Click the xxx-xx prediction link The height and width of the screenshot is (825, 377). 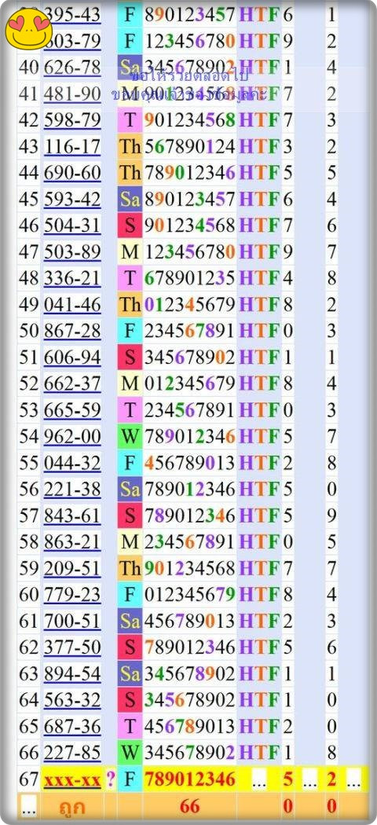[72, 779]
